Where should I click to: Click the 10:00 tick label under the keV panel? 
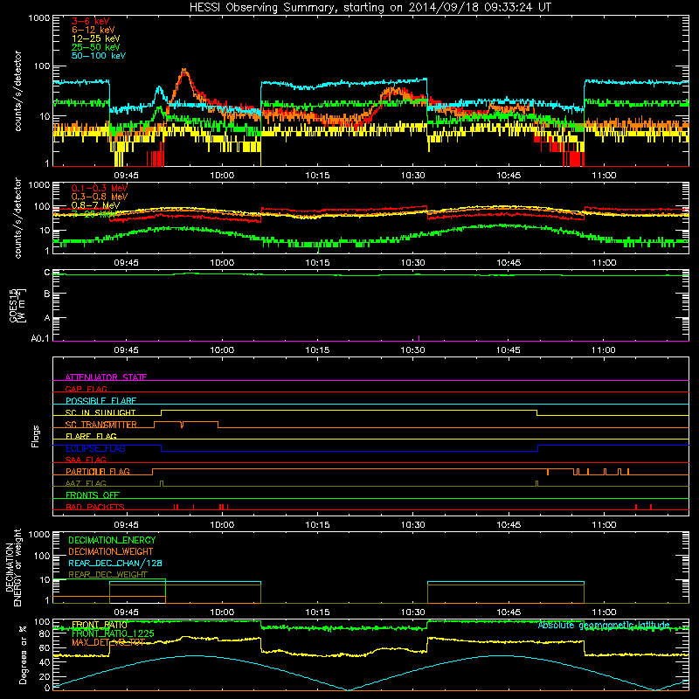222,176
